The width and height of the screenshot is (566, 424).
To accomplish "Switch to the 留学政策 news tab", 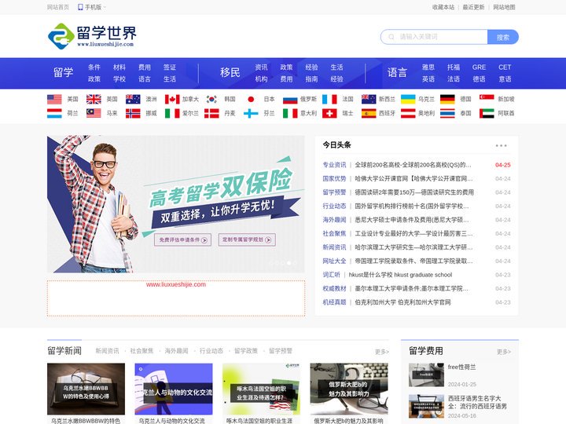I will tap(246, 351).
